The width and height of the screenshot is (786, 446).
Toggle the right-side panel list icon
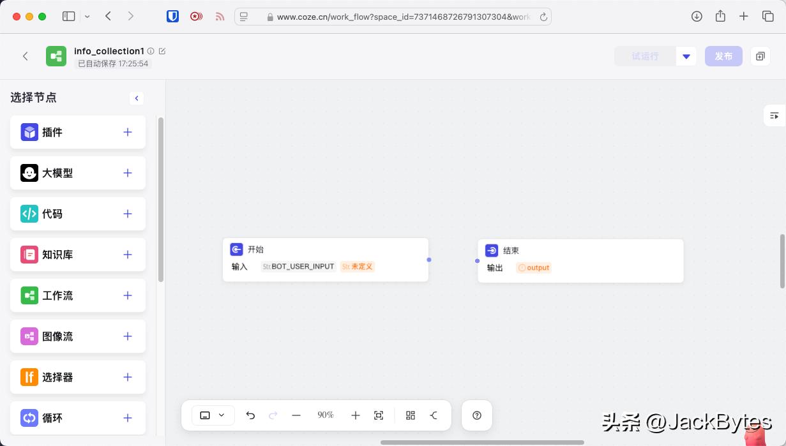[774, 115]
